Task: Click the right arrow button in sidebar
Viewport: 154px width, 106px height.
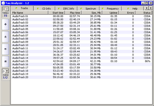Action: click(6, 49)
